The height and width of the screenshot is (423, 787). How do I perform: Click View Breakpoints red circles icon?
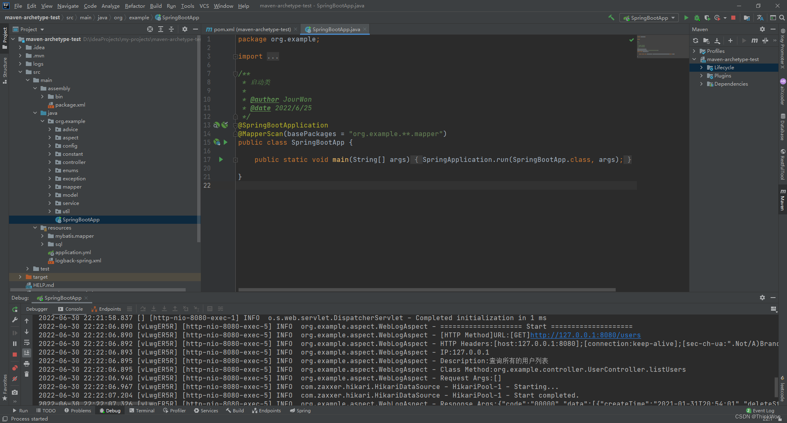pyautogui.click(x=15, y=368)
